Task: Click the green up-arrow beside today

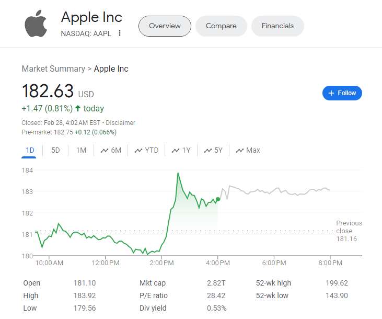Action: 78,109
